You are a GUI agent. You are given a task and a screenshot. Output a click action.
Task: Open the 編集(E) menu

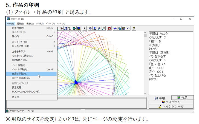20,24
